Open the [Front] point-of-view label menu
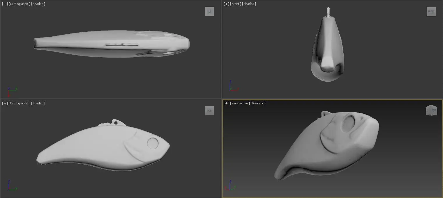This screenshot has width=443, height=198. pos(235,4)
